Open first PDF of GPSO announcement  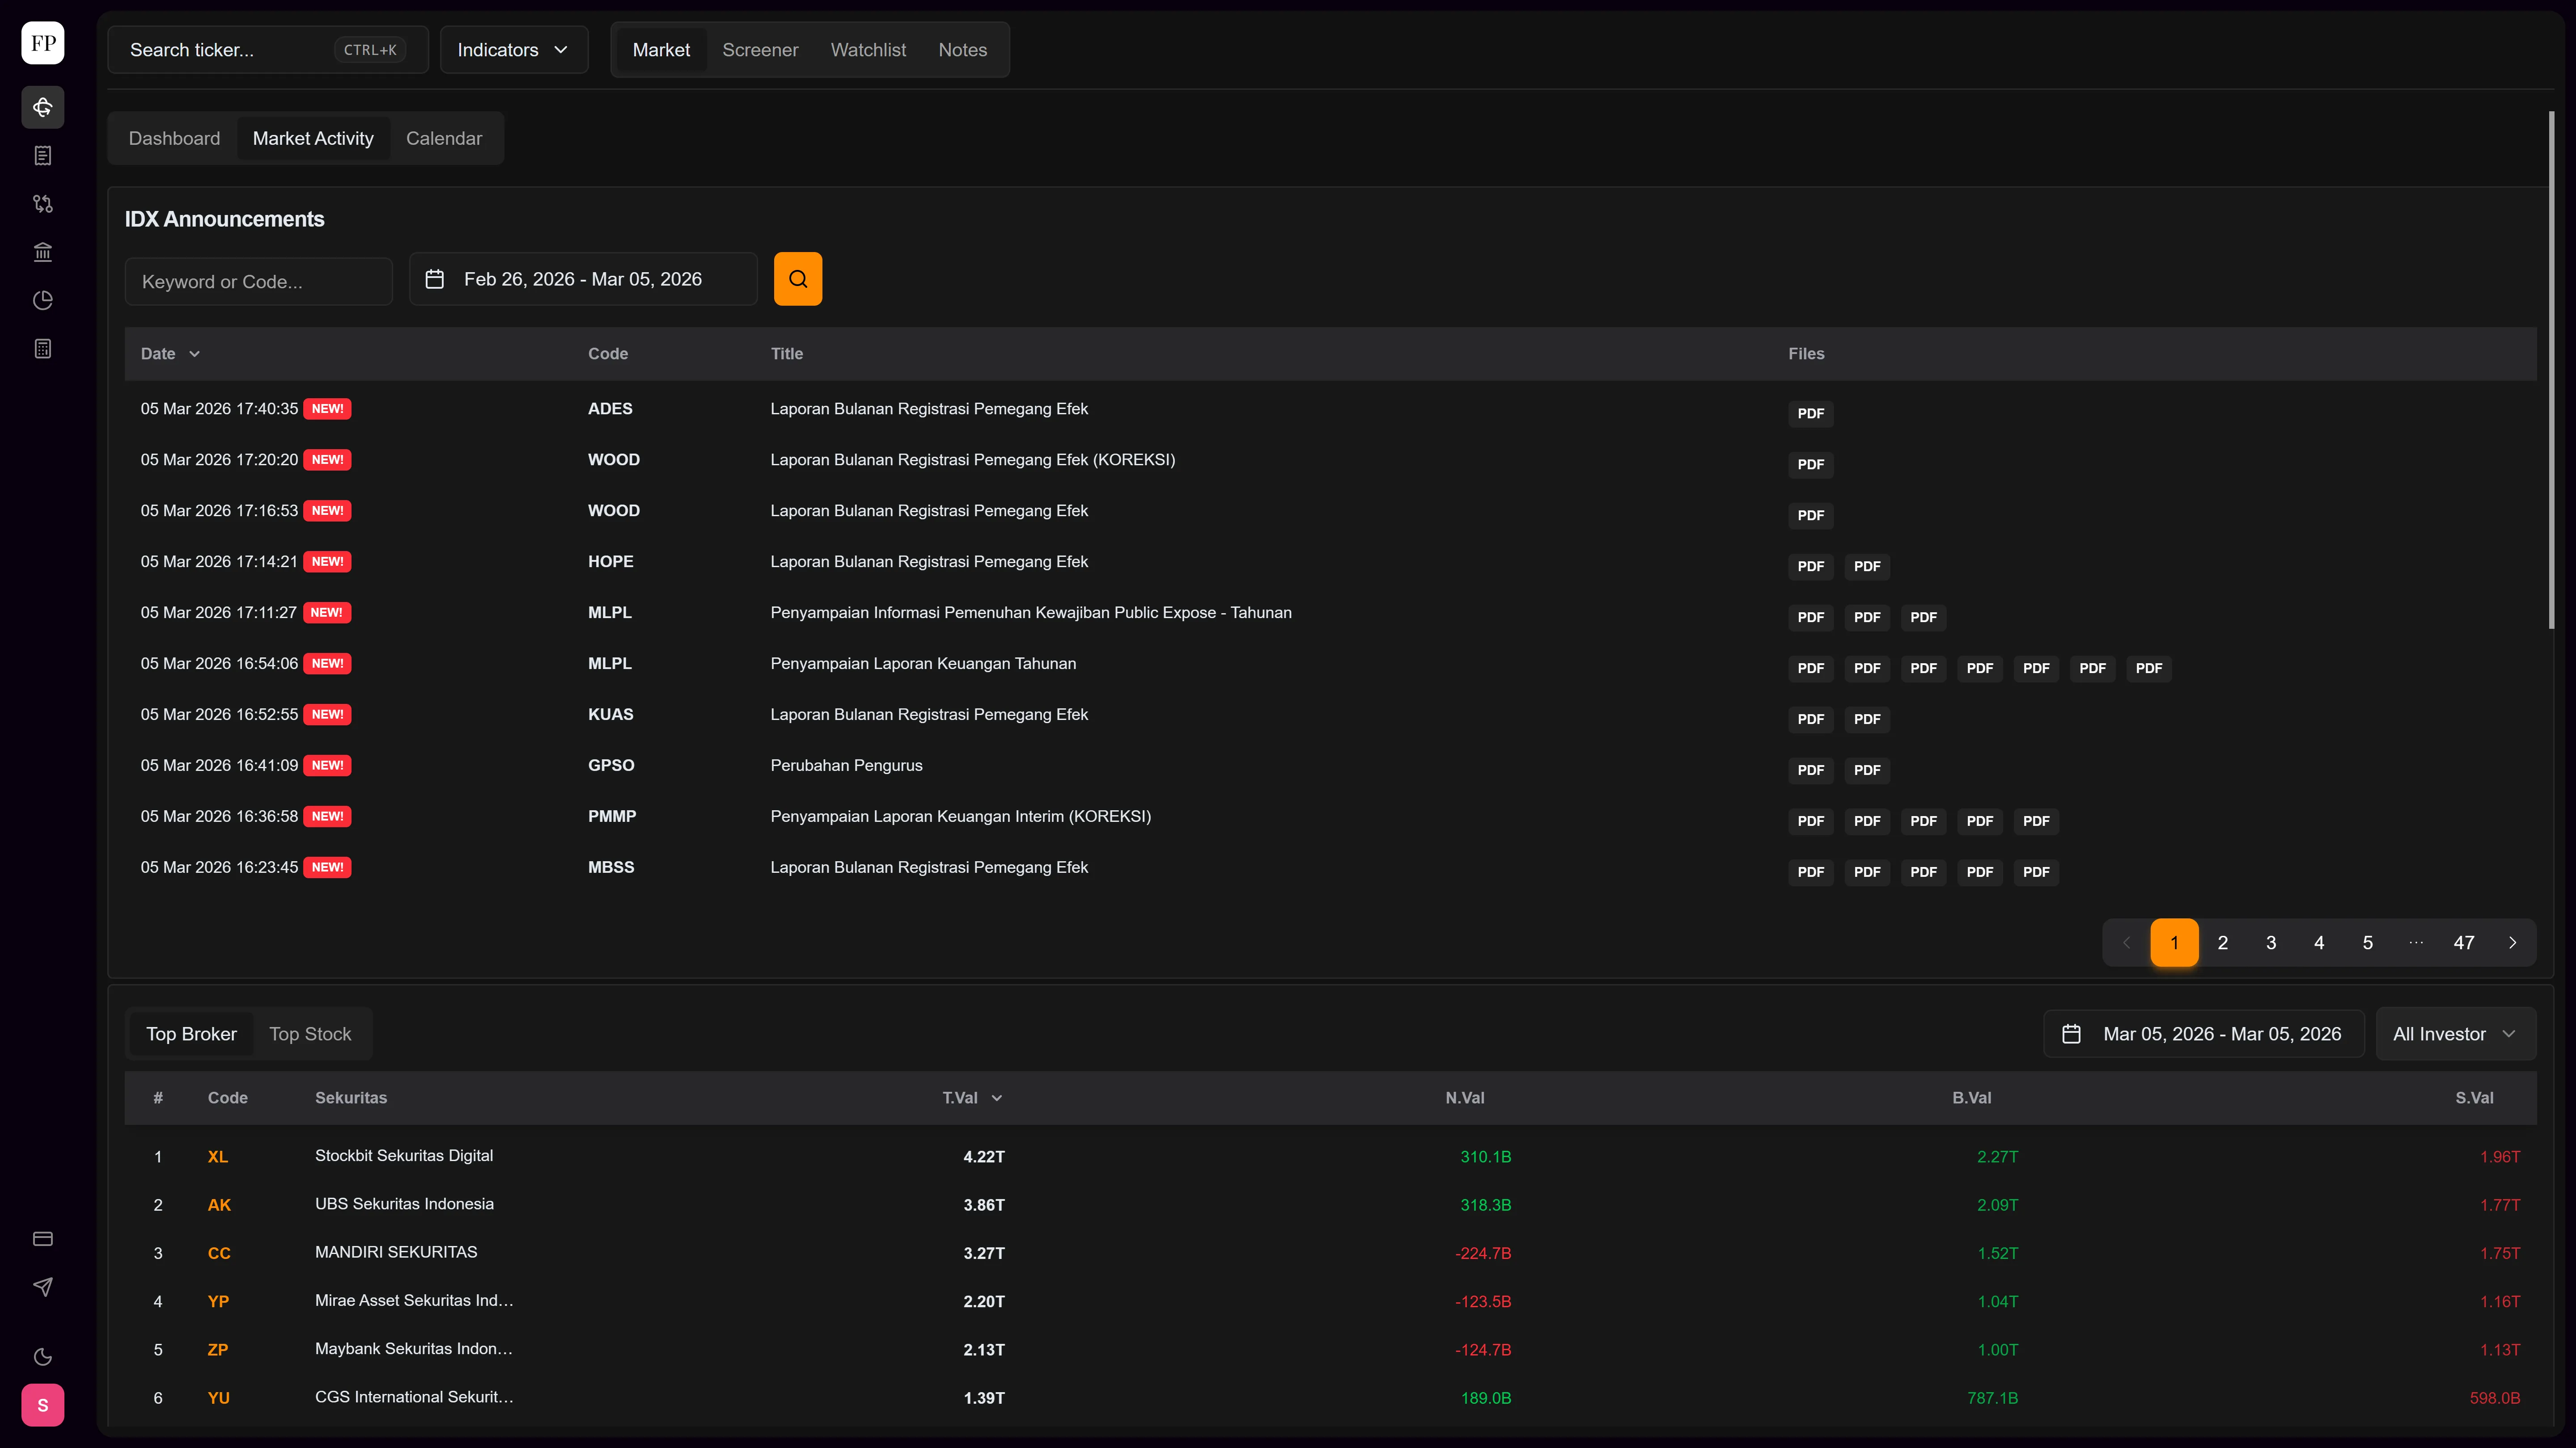pyautogui.click(x=1811, y=770)
